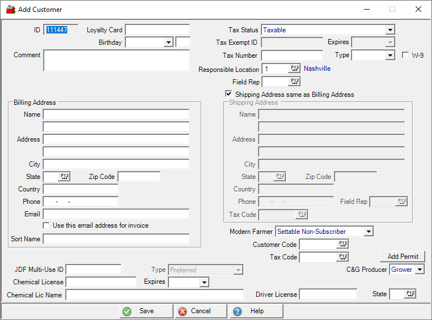Enable the W-9 checkbox

405,56
